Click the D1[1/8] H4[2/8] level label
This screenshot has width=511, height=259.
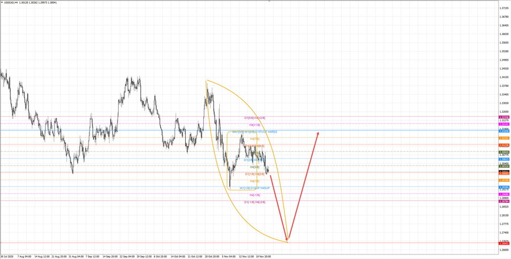pyautogui.click(x=255, y=174)
